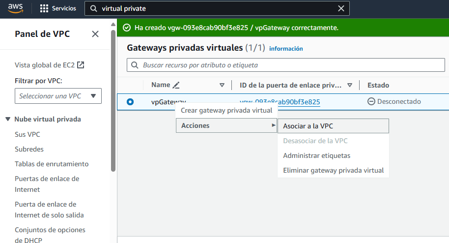Click the sidebar scrollbar thumb
This screenshot has width=449, height=243.
tap(113, 100)
